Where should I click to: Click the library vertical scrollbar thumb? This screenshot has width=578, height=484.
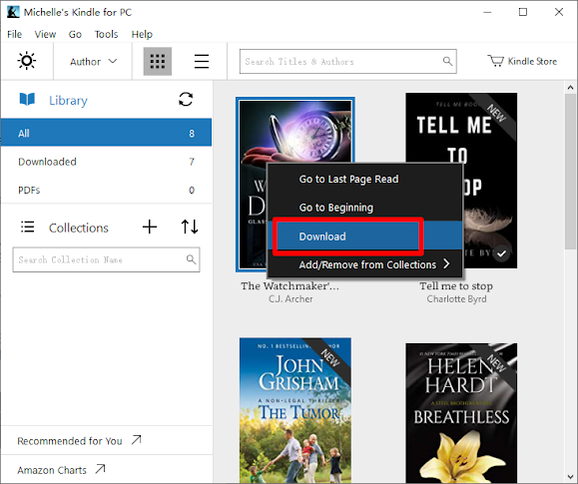click(x=570, y=172)
